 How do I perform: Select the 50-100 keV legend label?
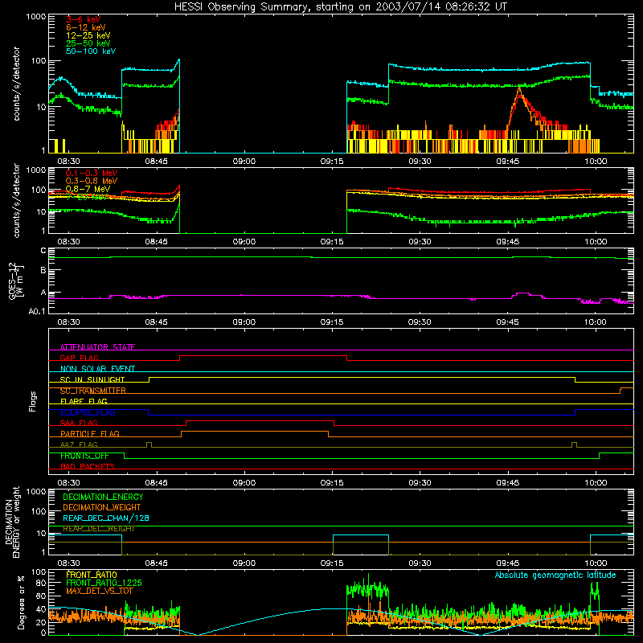pyautogui.click(x=90, y=51)
